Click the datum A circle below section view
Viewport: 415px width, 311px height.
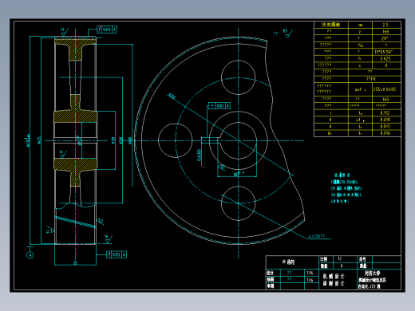(30, 255)
